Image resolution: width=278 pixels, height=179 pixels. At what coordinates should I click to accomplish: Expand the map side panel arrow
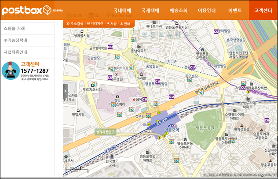coord(65,91)
